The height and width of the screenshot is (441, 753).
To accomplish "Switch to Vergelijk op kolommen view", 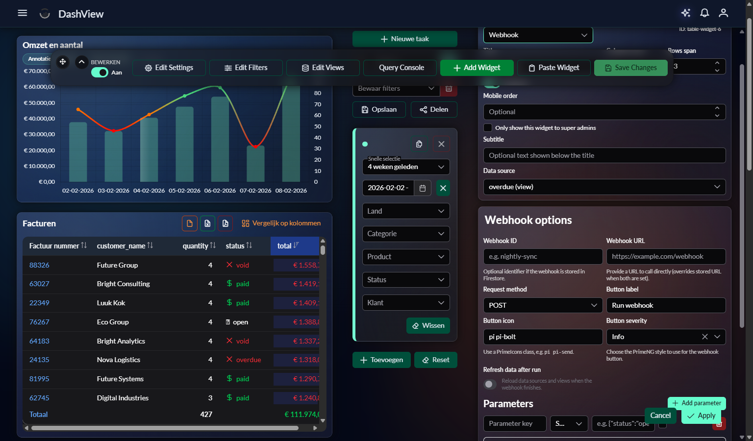I will (x=281, y=223).
